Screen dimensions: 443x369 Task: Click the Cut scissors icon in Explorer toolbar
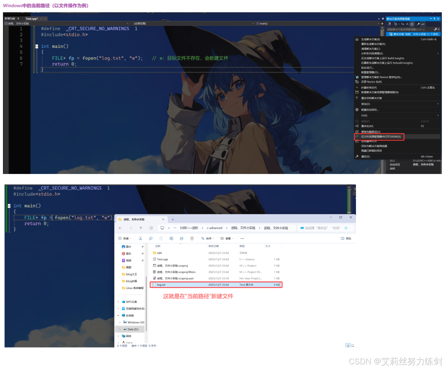140,238
